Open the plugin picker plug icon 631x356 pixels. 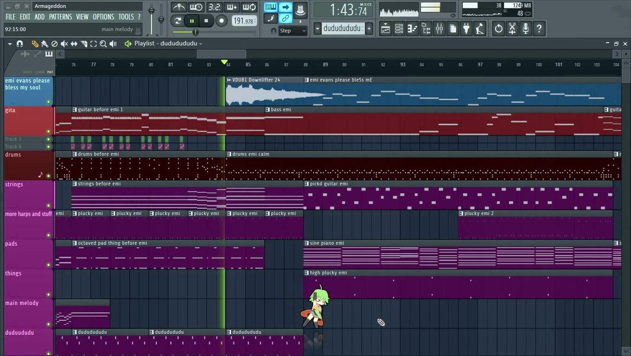click(x=466, y=29)
